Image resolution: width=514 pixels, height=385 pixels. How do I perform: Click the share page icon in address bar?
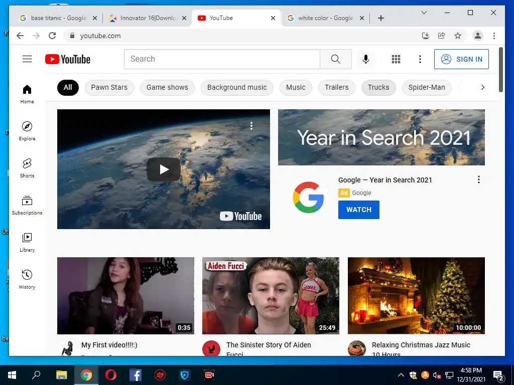click(x=442, y=36)
